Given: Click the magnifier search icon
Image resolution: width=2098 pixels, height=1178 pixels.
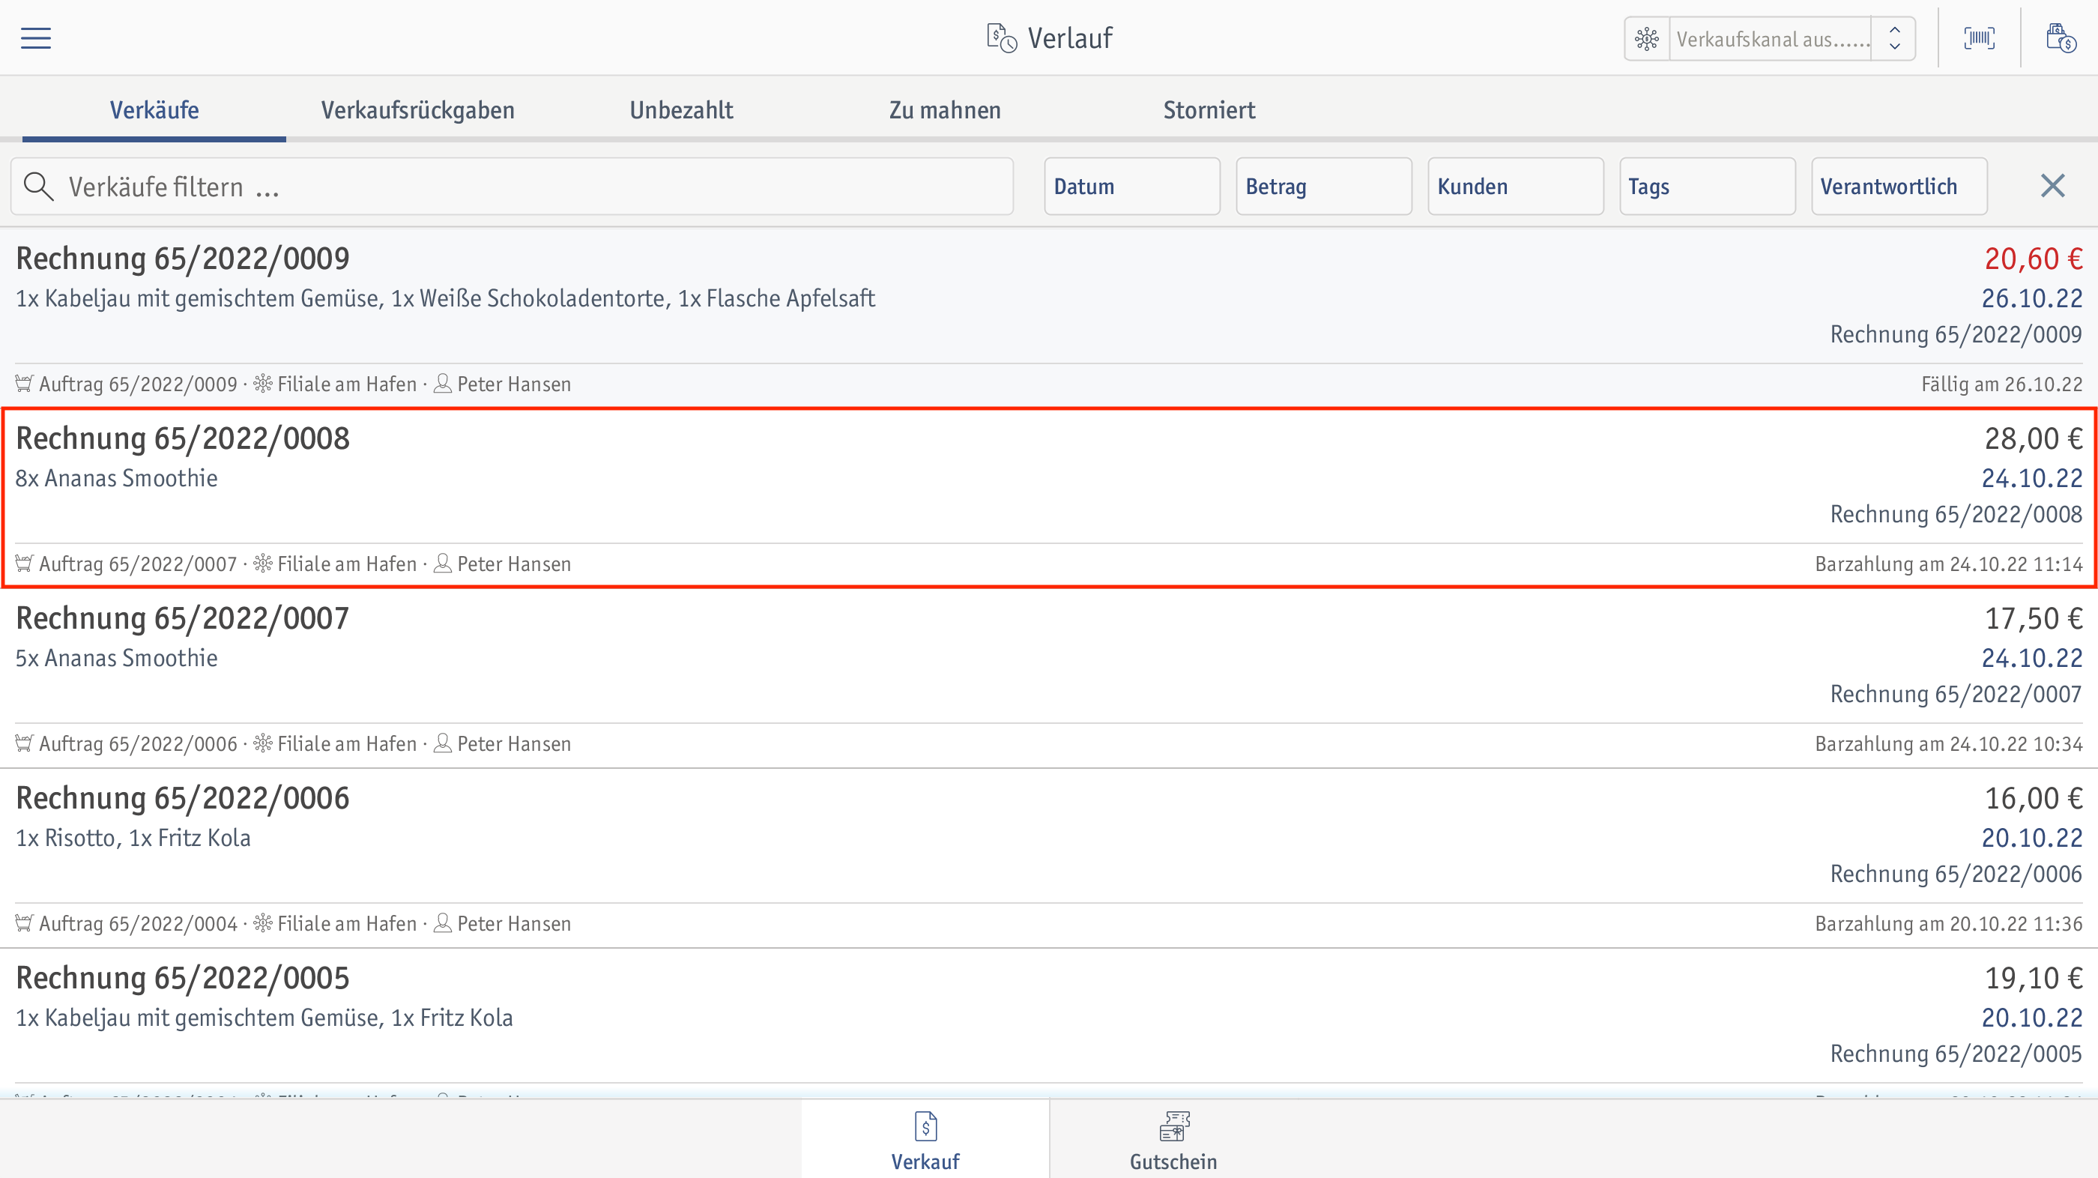Looking at the screenshot, I should (x=38, y=187).
